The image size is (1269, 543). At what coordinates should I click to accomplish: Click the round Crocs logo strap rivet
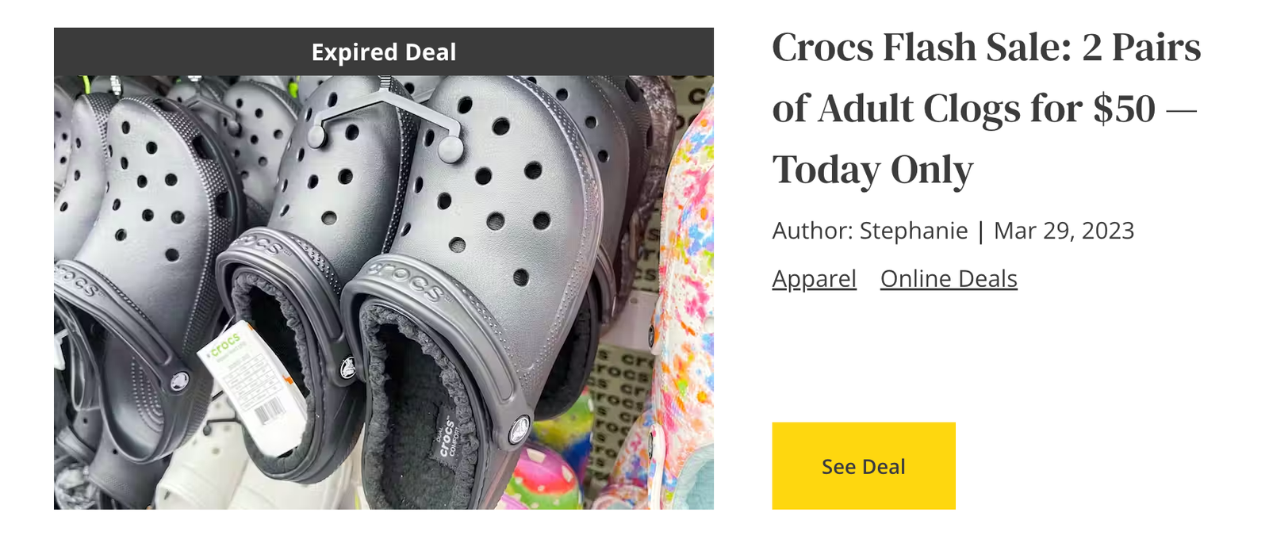coord(519,430)
